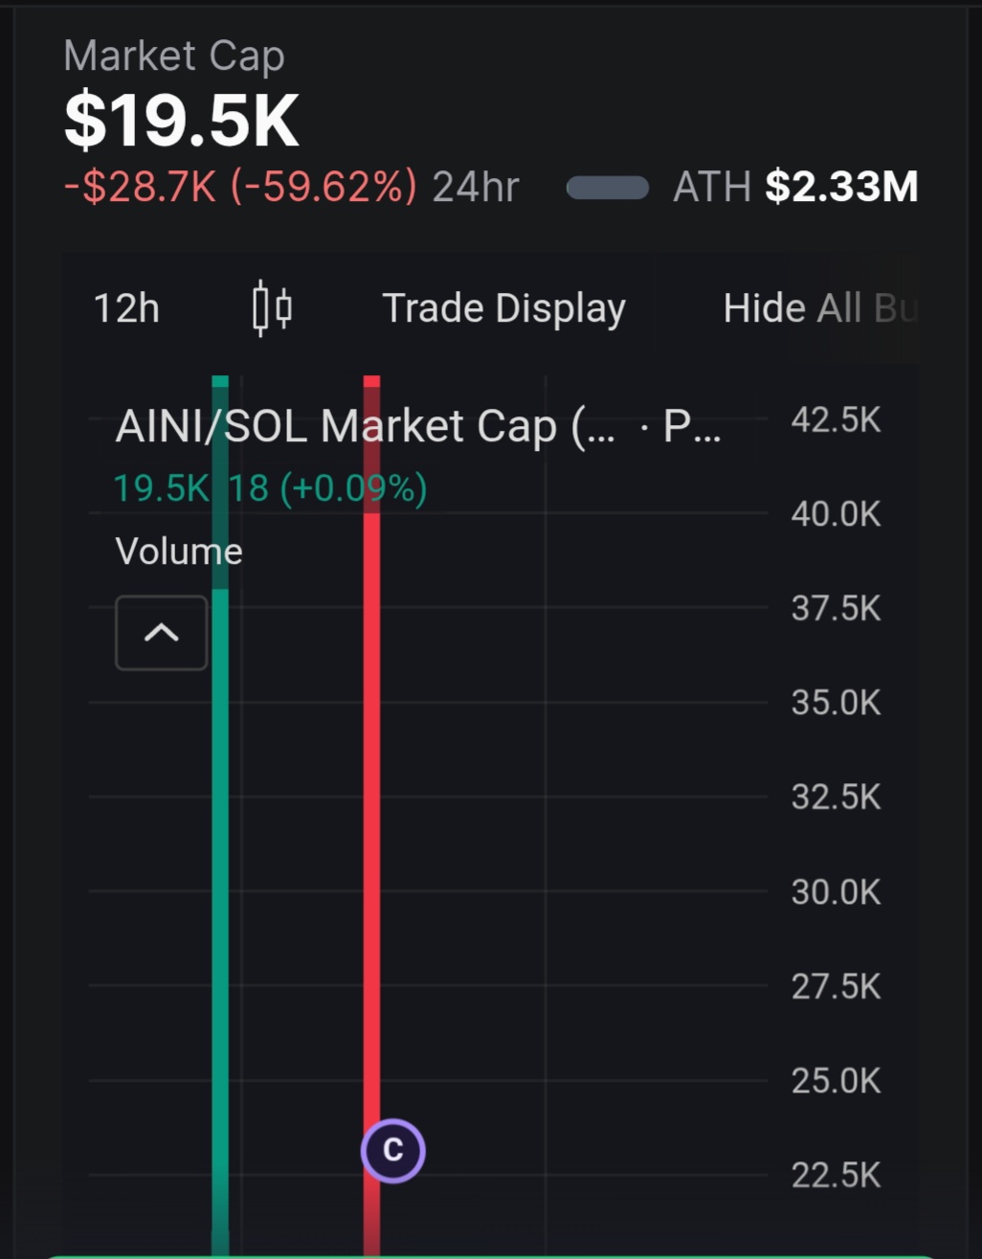Click the 35.0K price axis label
The width and height of the screenshot is (982, 1259).
[836, 703]
